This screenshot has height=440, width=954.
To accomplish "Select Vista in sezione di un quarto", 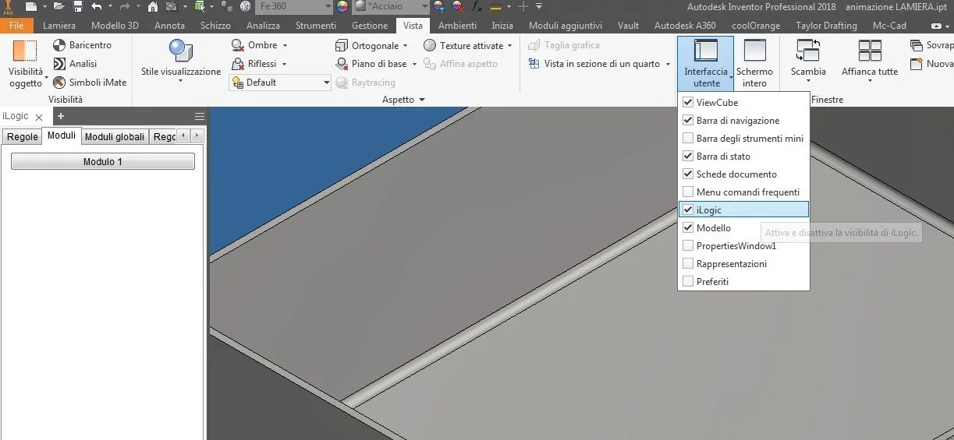I will click(599, 64).
